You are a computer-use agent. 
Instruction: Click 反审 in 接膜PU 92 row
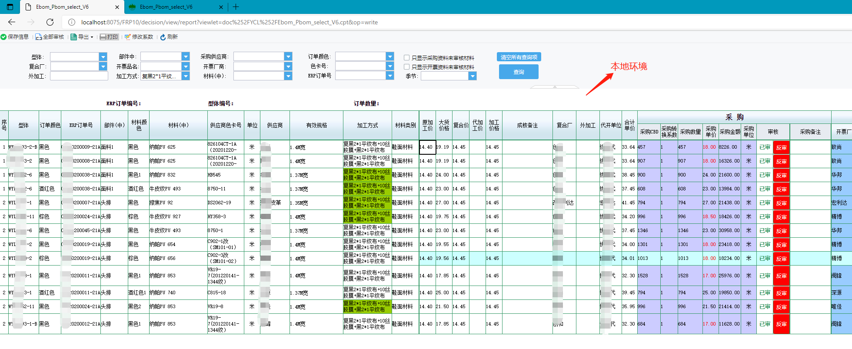point(781,203)
